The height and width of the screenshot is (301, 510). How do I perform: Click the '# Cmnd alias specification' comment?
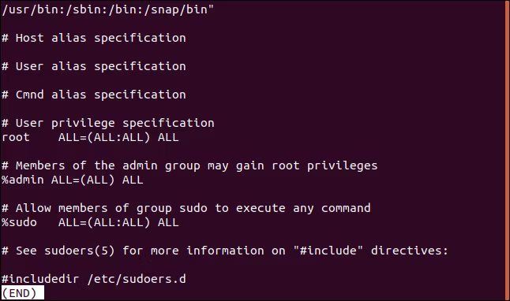pos(94,95)
